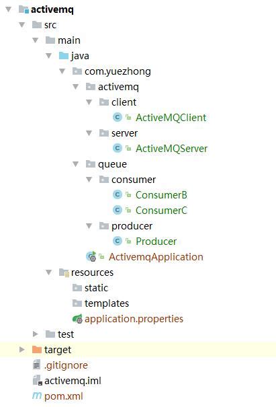
Task: Click the orange target folder icon
Action: click(x=37, y=349)
